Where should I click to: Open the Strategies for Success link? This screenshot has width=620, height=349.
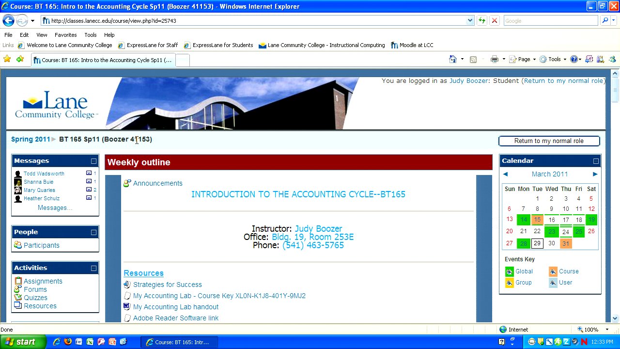tap(167, 285)
